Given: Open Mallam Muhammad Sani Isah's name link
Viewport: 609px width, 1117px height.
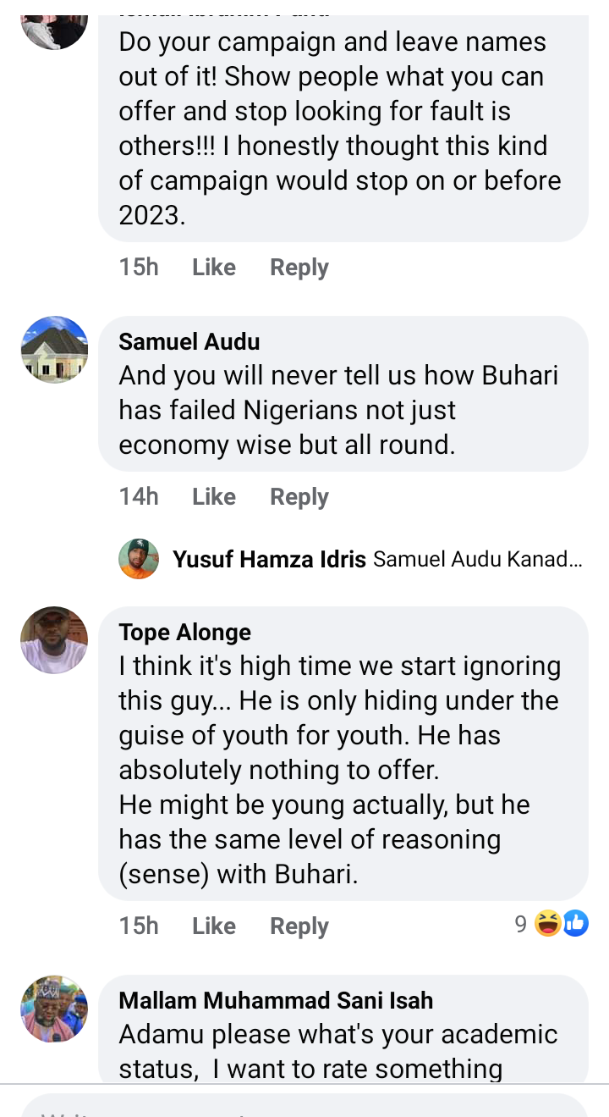Looking at the screenshot, I should (x=276, y=1000).
